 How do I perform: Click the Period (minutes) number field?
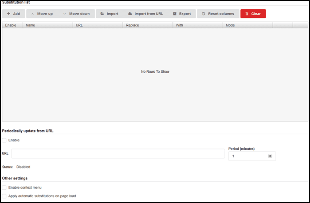252,156
